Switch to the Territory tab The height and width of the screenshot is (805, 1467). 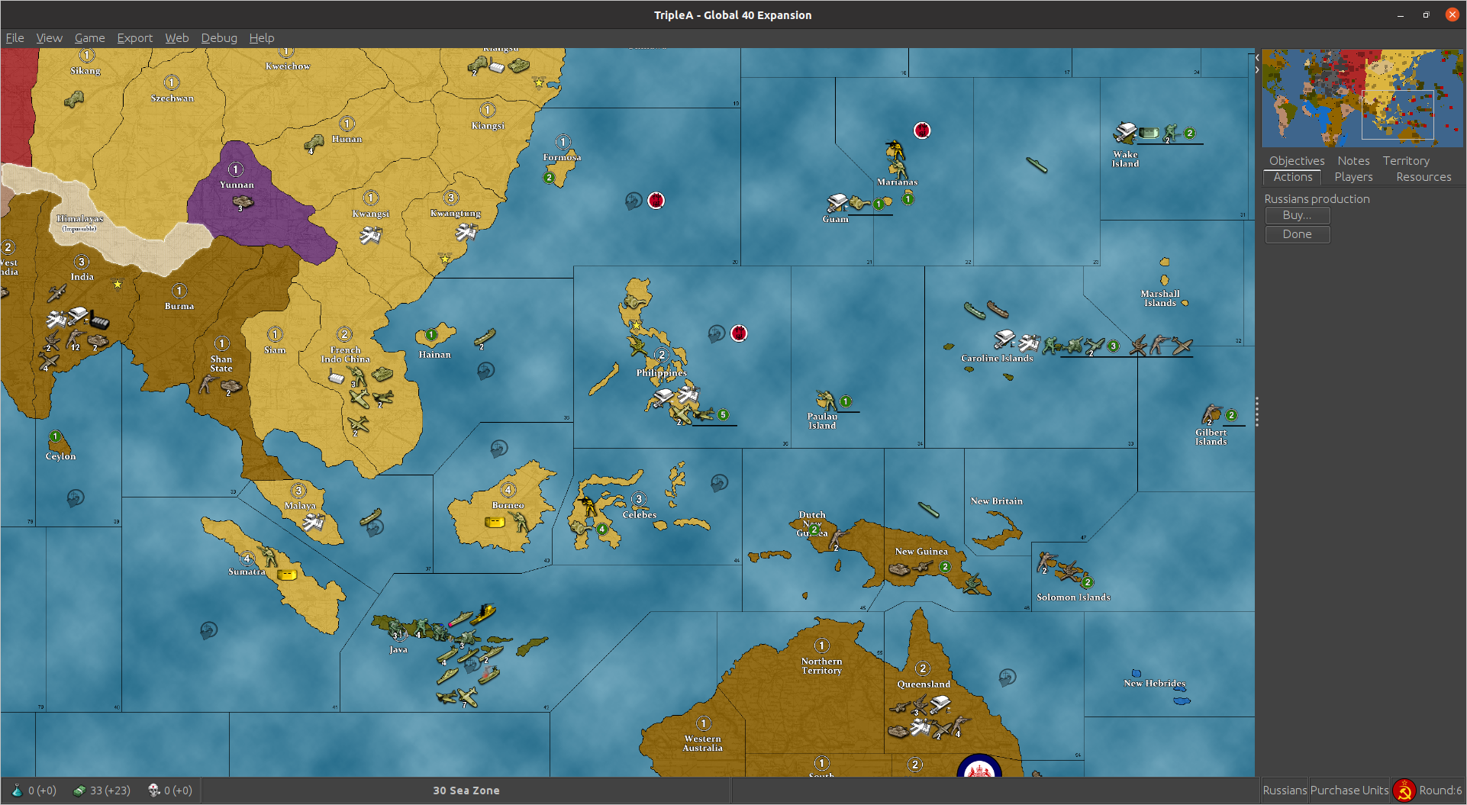(1406, 161)
